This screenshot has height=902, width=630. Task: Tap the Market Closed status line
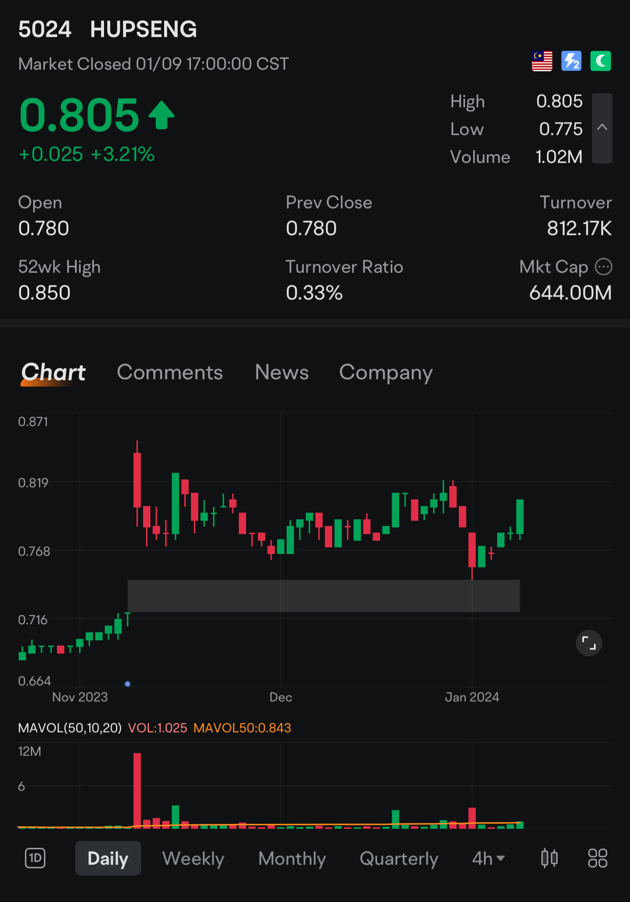point(153,64)
